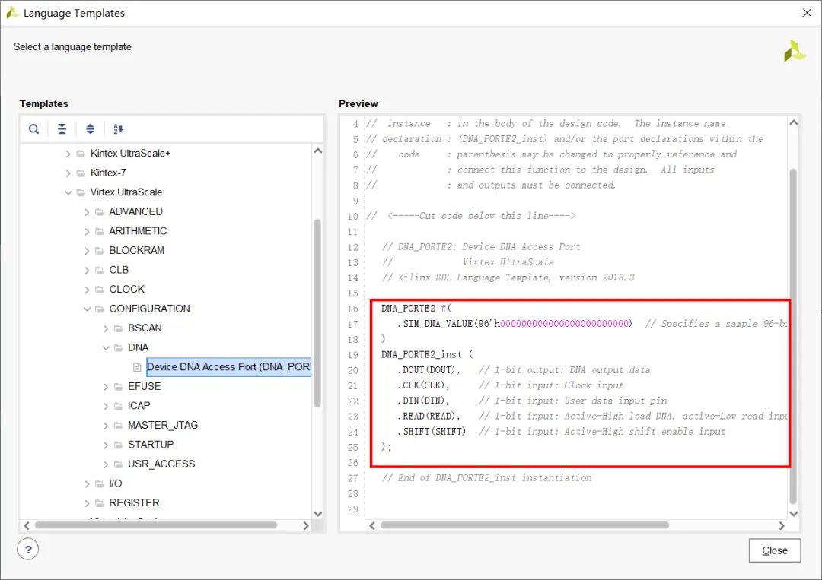Expand the CLB folder

pyautogui.click(x=87, y=270)
